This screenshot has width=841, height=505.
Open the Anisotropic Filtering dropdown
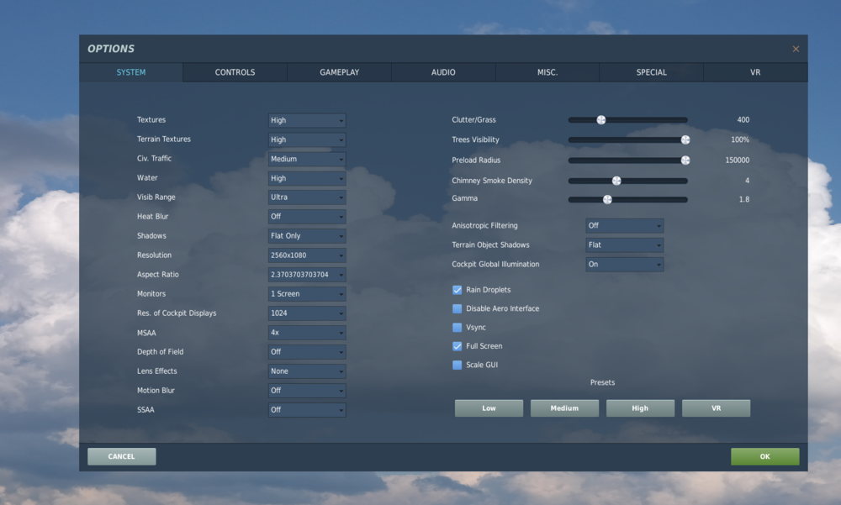point(624,226)
